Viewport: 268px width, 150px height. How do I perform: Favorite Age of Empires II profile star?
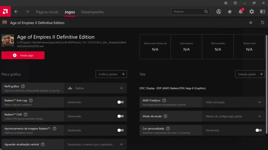pyautogui.click(x=250, y=22)
